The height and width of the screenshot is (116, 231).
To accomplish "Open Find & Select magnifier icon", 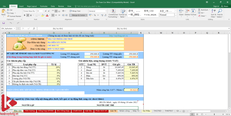I will click(x=220, y=11).
